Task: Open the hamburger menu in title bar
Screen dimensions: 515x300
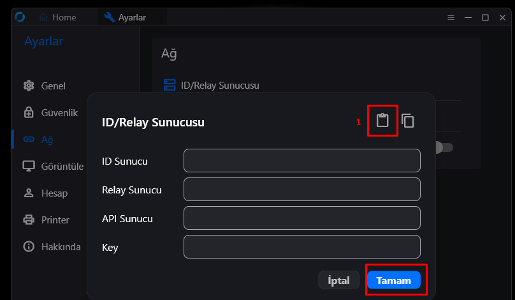Action: coord(451,17)
